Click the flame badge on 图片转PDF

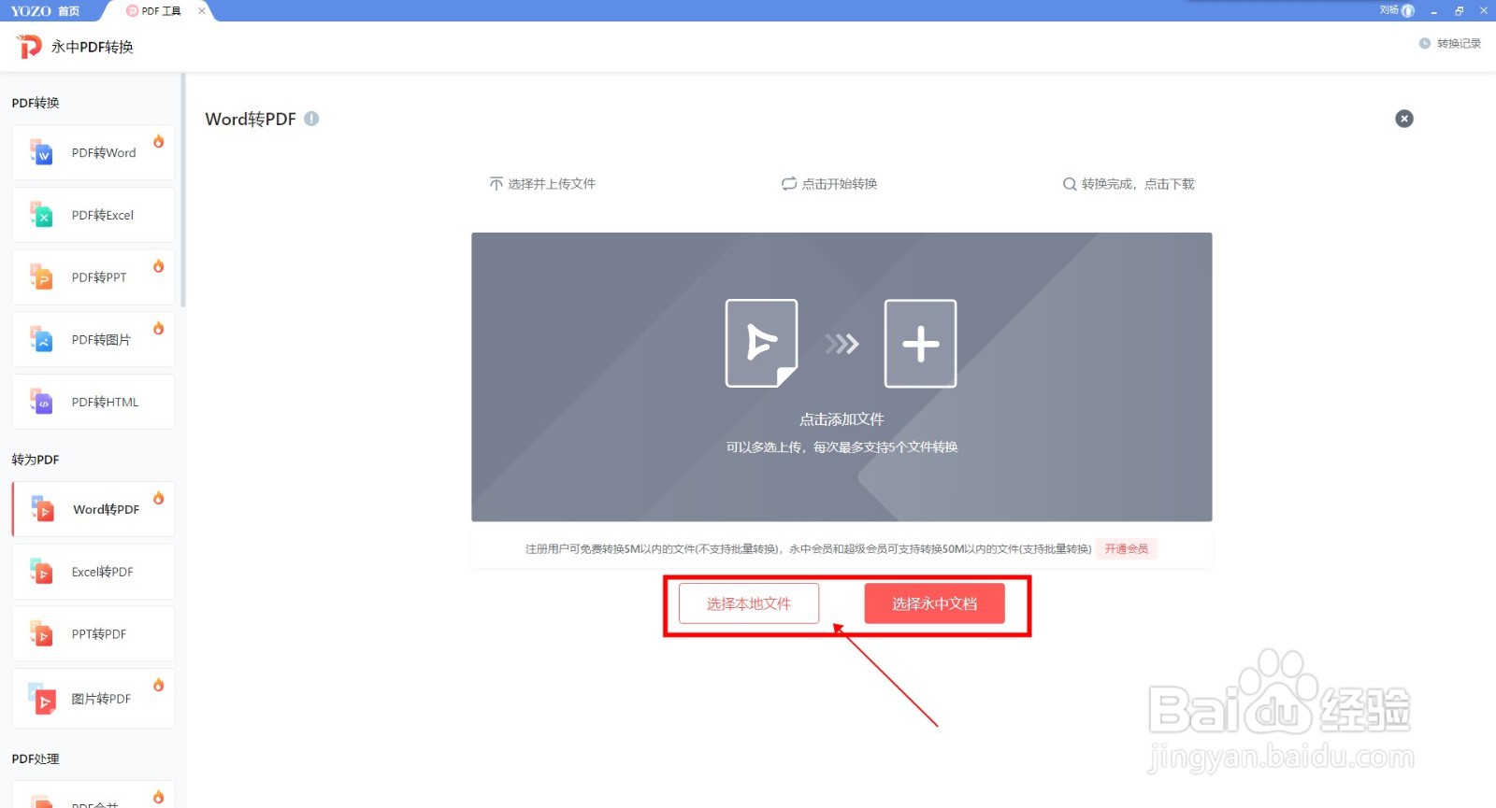click(x=159, y=685)
